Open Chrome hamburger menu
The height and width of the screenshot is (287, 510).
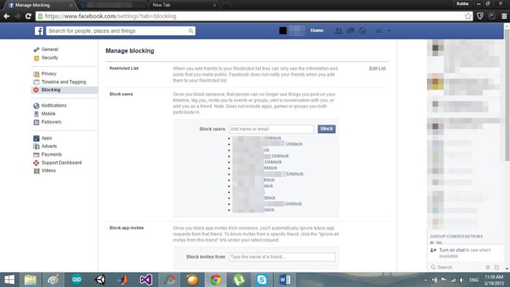[504, 16]
